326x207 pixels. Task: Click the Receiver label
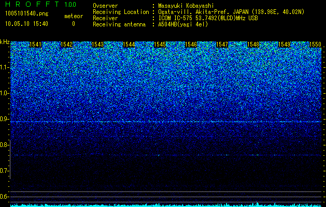coord(105,18)
